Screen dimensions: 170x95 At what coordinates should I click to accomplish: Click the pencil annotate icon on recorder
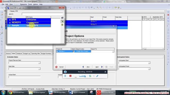pos(97,76)
